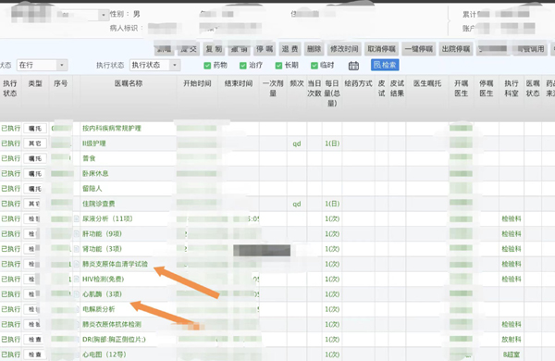Screen dimensions: 555x361
Task: Toggle the 治疗 checkbox
Action: point(242,66)
